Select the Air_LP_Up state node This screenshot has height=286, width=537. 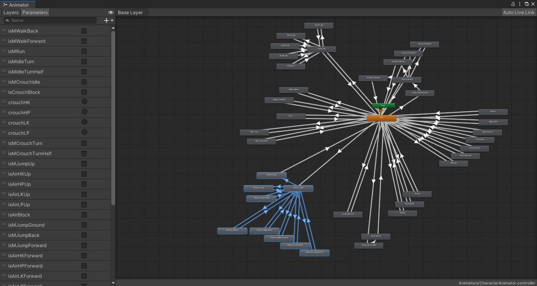[x=319, y=25]
